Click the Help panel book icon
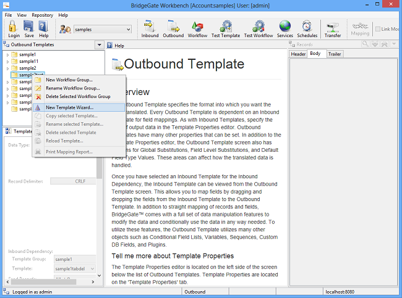Screen dimensions: 402x298 109,45
